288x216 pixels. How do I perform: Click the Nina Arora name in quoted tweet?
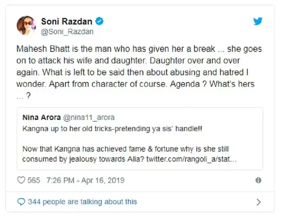point(44,118)
